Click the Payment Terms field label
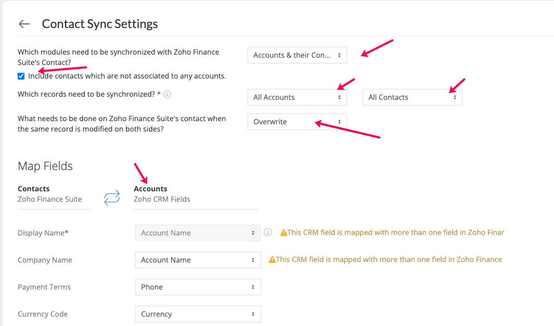Image resolution: width=554 pixels, height=326 pixels. tap(44, 287)
